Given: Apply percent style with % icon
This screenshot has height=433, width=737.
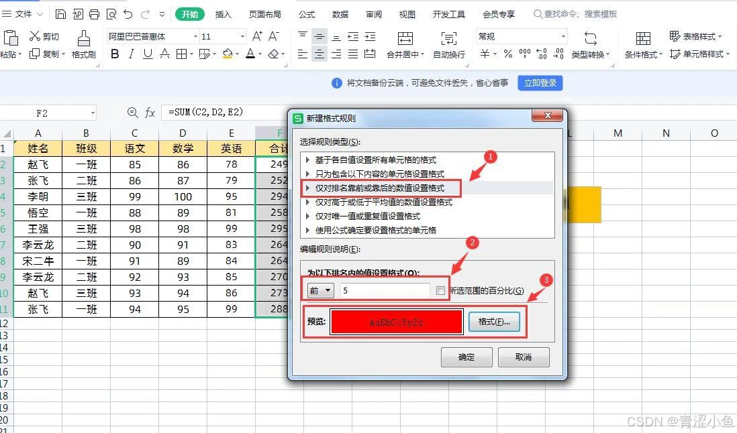Looking at the screenshot, I should coord(507,54).
